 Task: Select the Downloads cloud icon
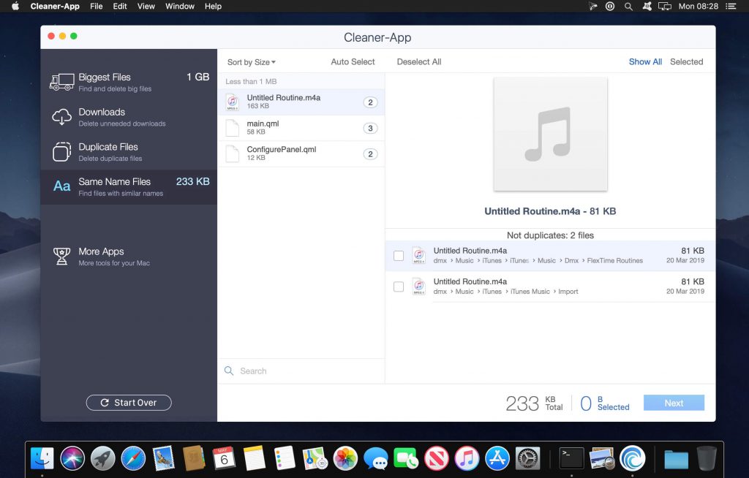click(x=61, y=117)
